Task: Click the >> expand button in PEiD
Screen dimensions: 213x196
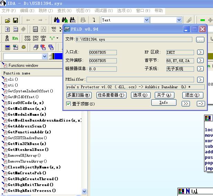Action: tap(186, 104)
